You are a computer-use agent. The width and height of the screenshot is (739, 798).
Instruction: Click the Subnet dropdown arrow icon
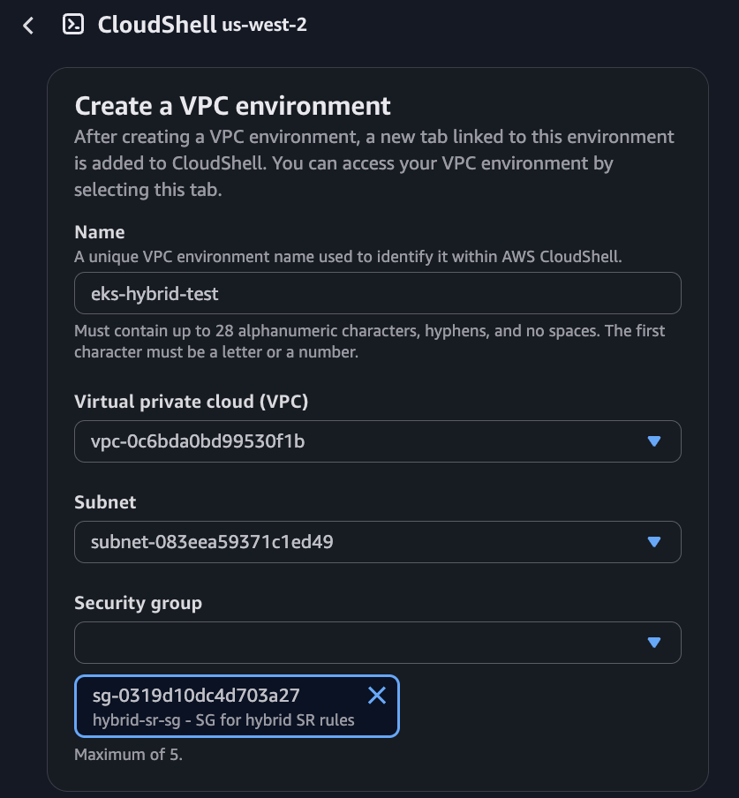click(654, 542)
